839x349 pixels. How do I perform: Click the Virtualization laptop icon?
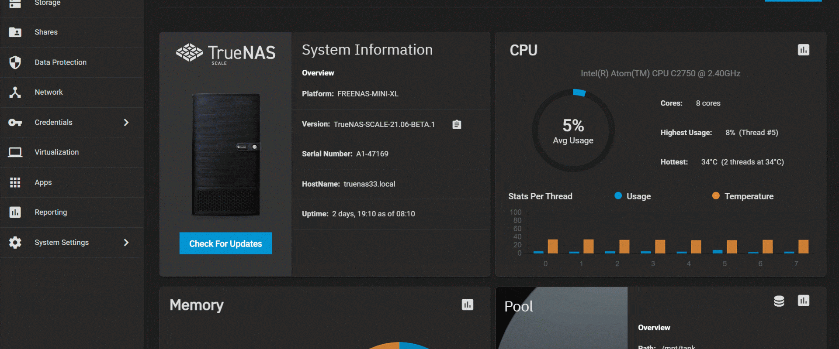click(x=15, y=152)
